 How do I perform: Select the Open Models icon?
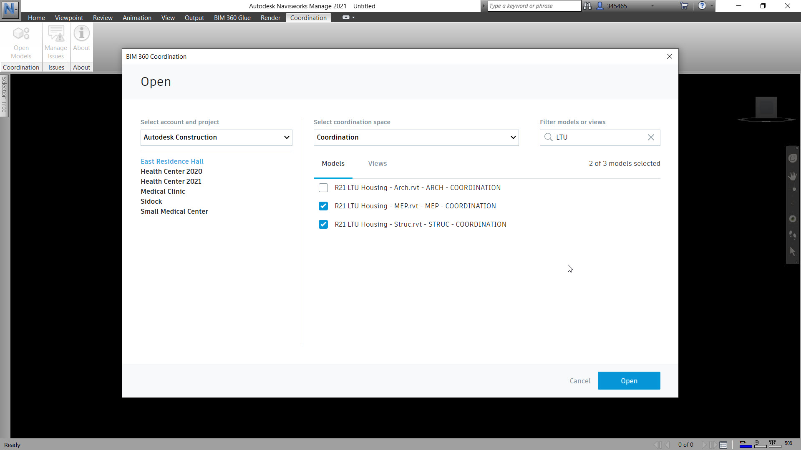pyautogui.click(x=21, y=42)
